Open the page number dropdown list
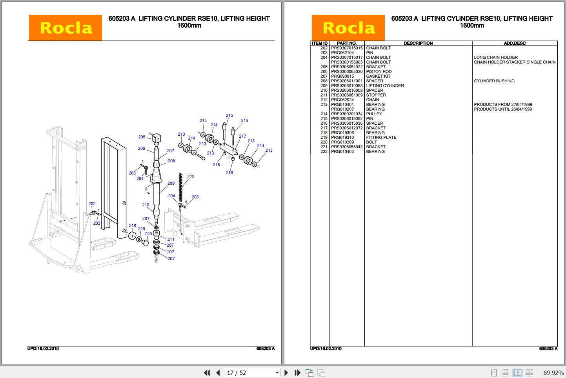This screenshot has height=378, width=566. (277, 373)
